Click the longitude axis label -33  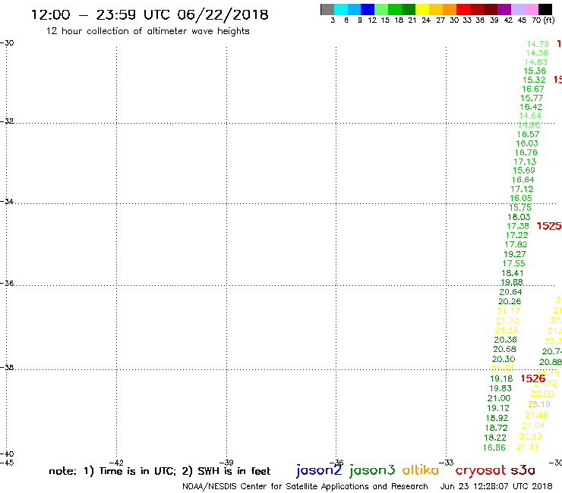[x=447, y=463]
